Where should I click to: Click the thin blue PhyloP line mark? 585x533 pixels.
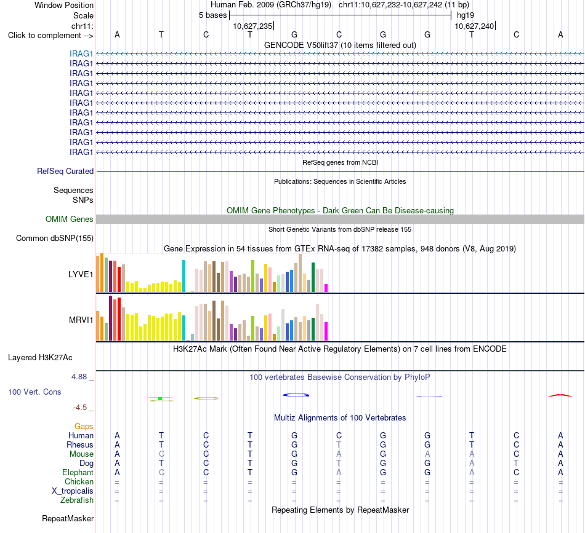point(429,396)
